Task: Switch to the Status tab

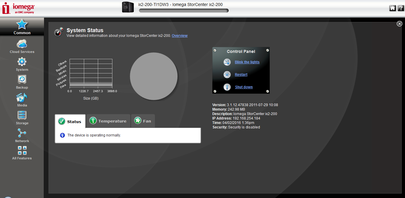Action: (70, 121)
